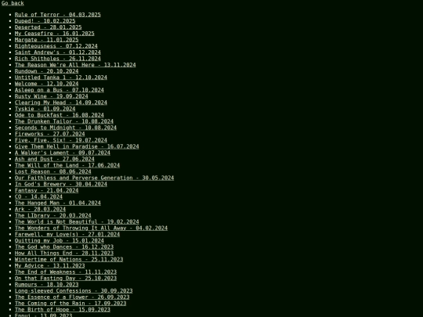Open Asleep on a Bus
The width and height of the screenshot is (423, 317).
click(x=60, y=90)
